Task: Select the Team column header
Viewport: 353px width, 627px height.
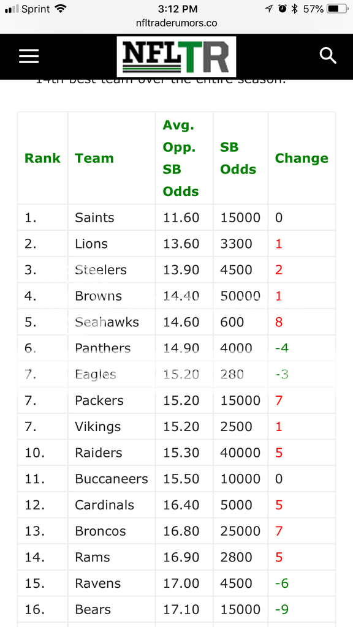Action: click(94, 159)
